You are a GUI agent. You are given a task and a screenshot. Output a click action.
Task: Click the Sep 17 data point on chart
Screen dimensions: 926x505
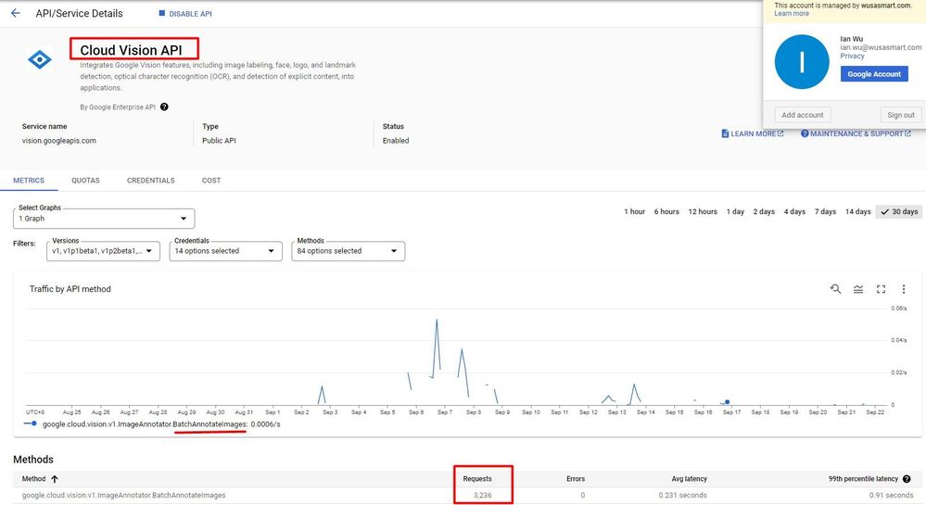[728, 402]
